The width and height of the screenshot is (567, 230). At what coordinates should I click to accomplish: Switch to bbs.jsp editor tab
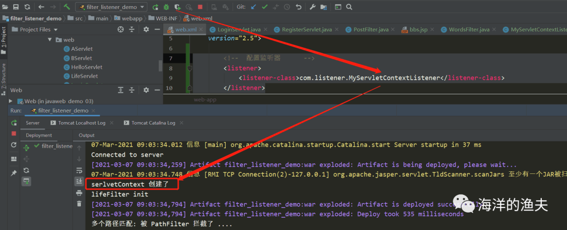point(415,30)
